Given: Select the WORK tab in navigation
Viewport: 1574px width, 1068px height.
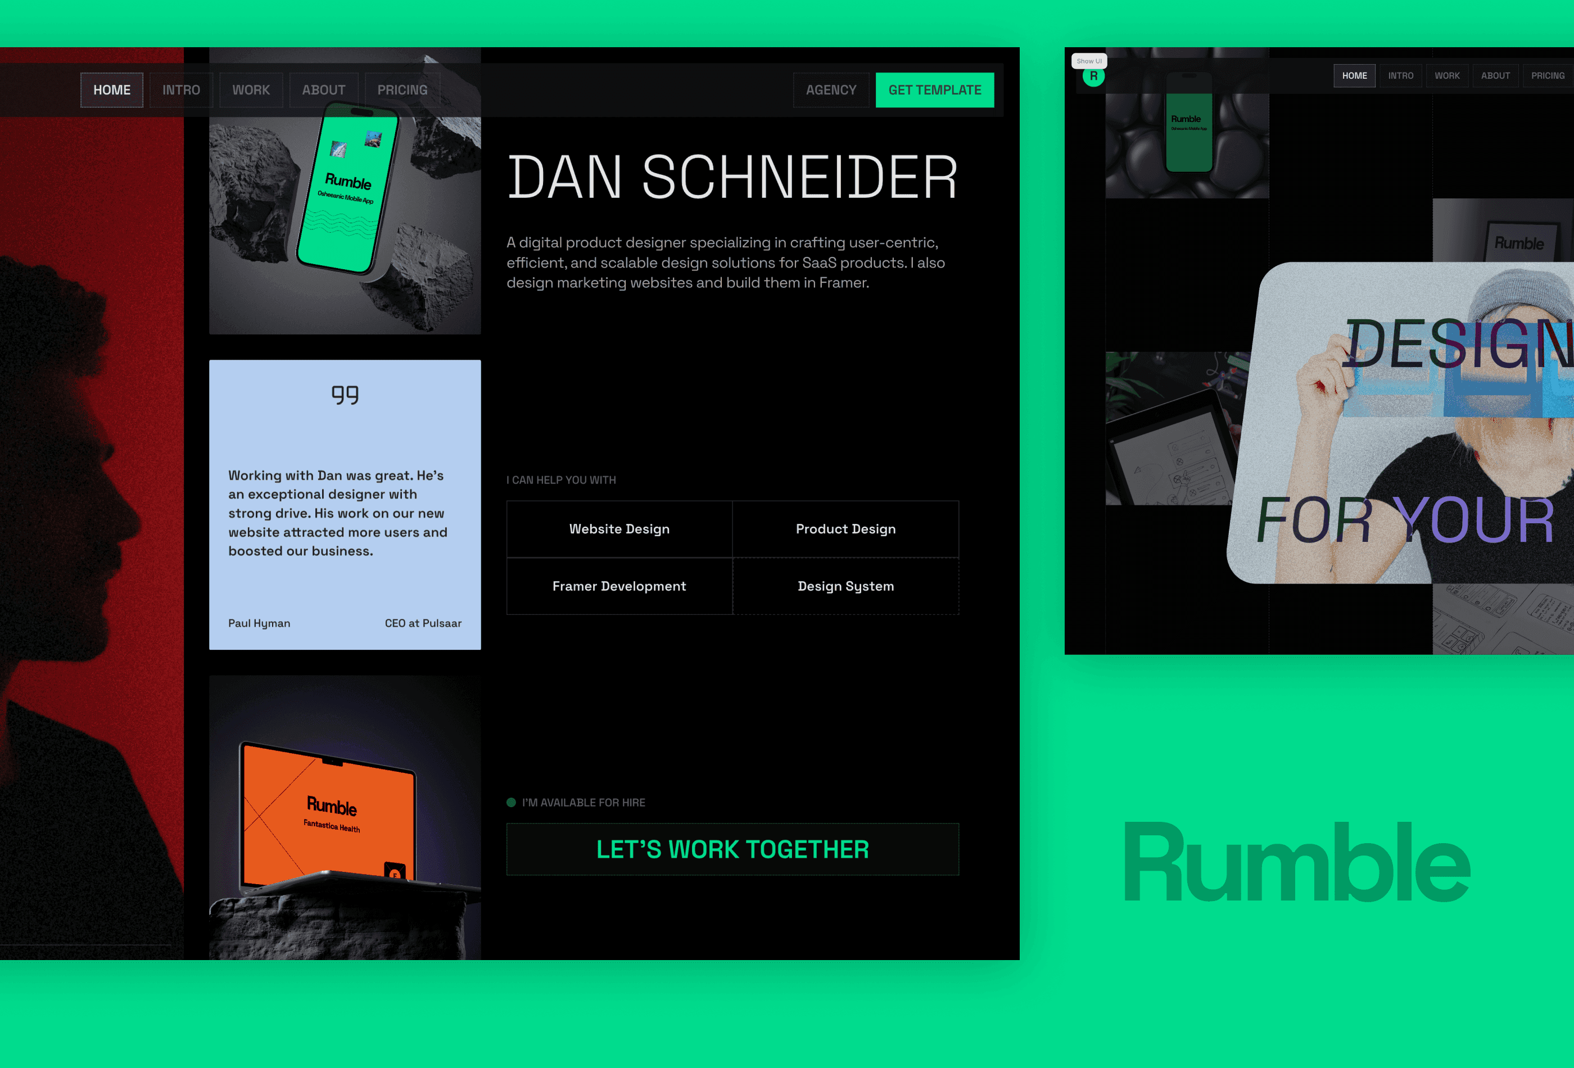Looking at the screenshot, I should (249, 89).
